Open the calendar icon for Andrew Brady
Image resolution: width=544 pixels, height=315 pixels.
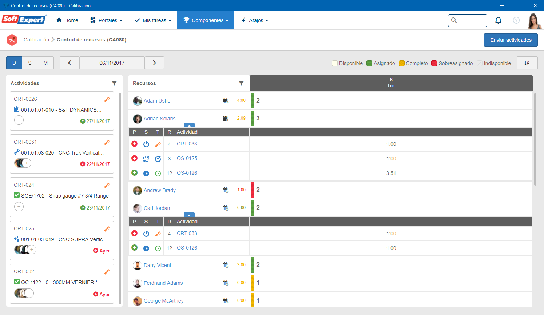pyautogui.click(x=226, y=190)
